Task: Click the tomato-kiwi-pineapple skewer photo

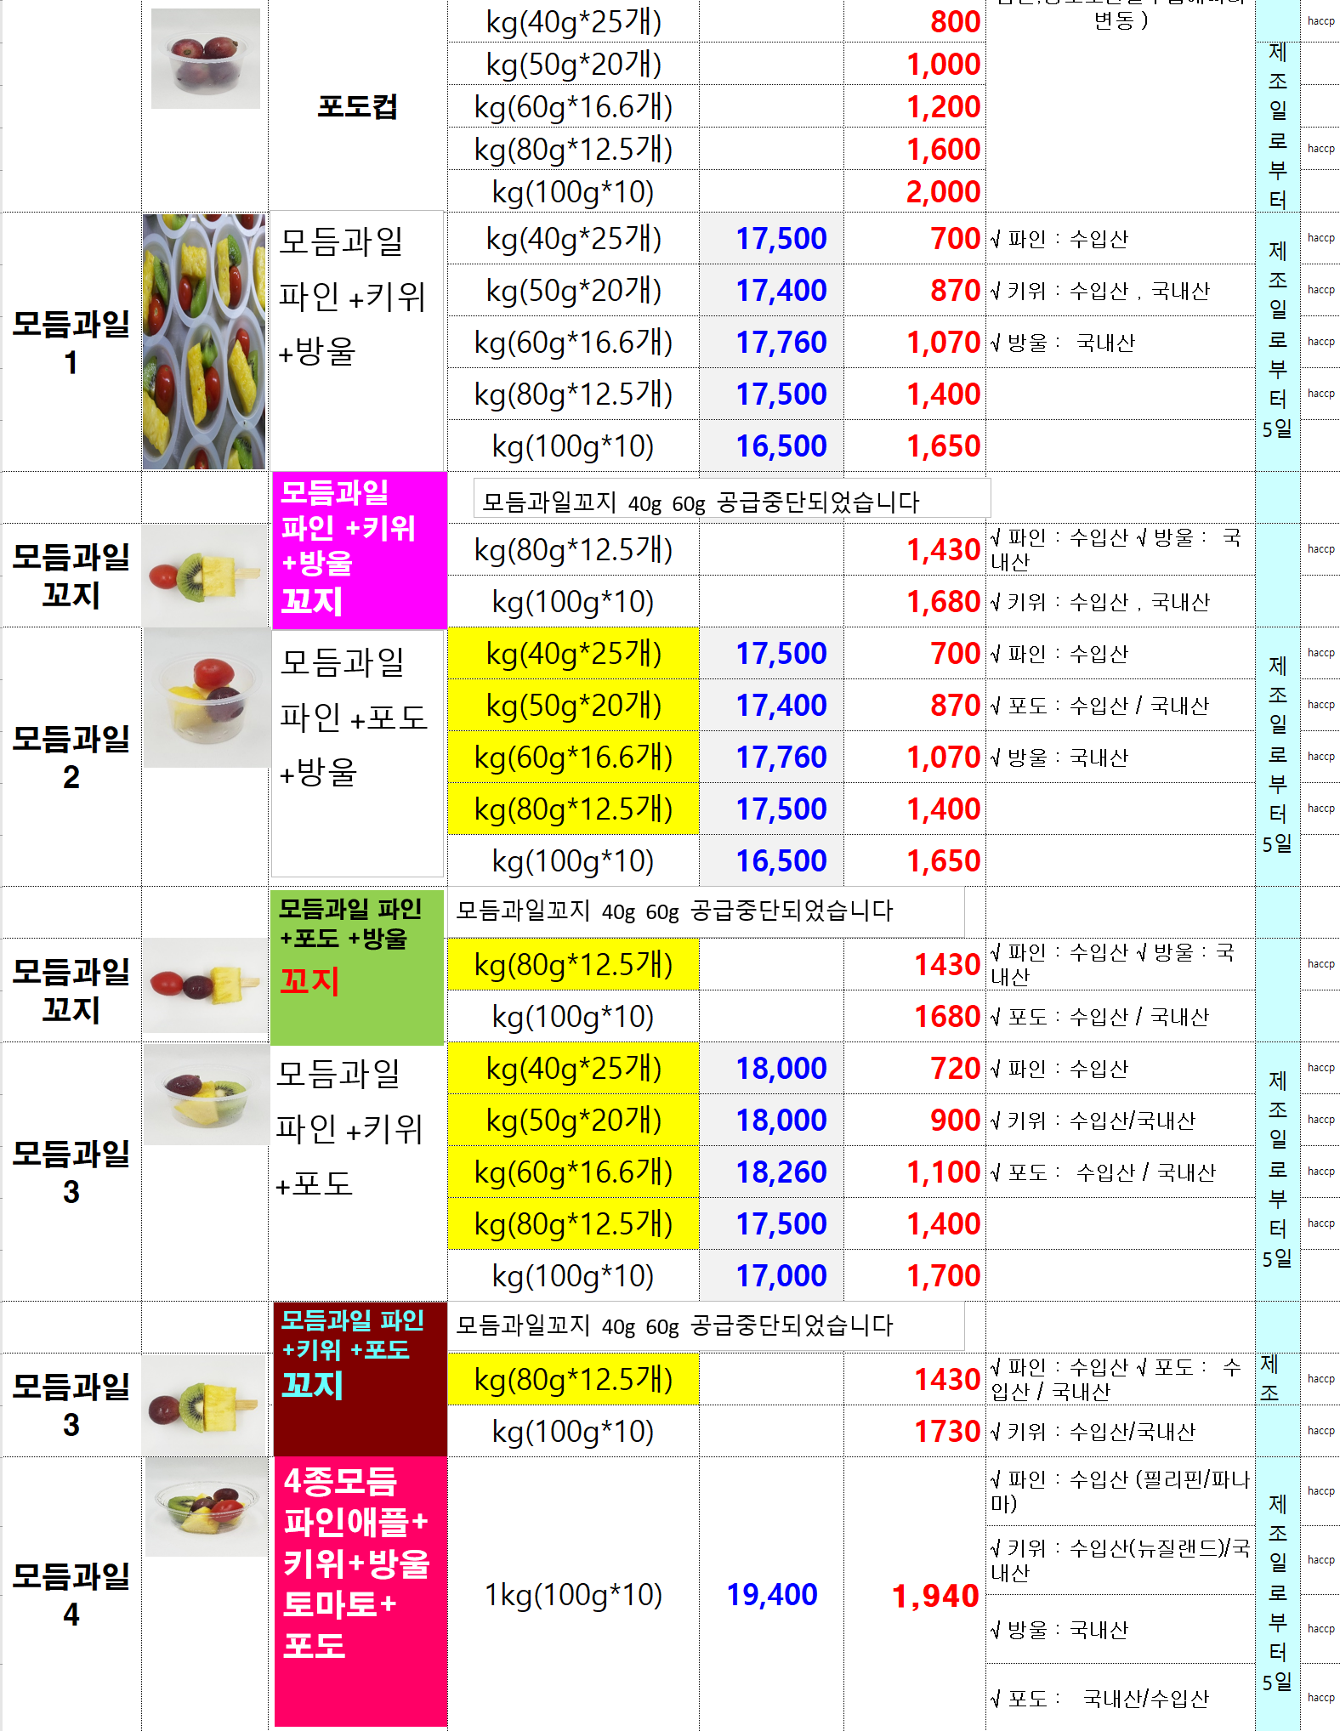Action: (205, 576)
